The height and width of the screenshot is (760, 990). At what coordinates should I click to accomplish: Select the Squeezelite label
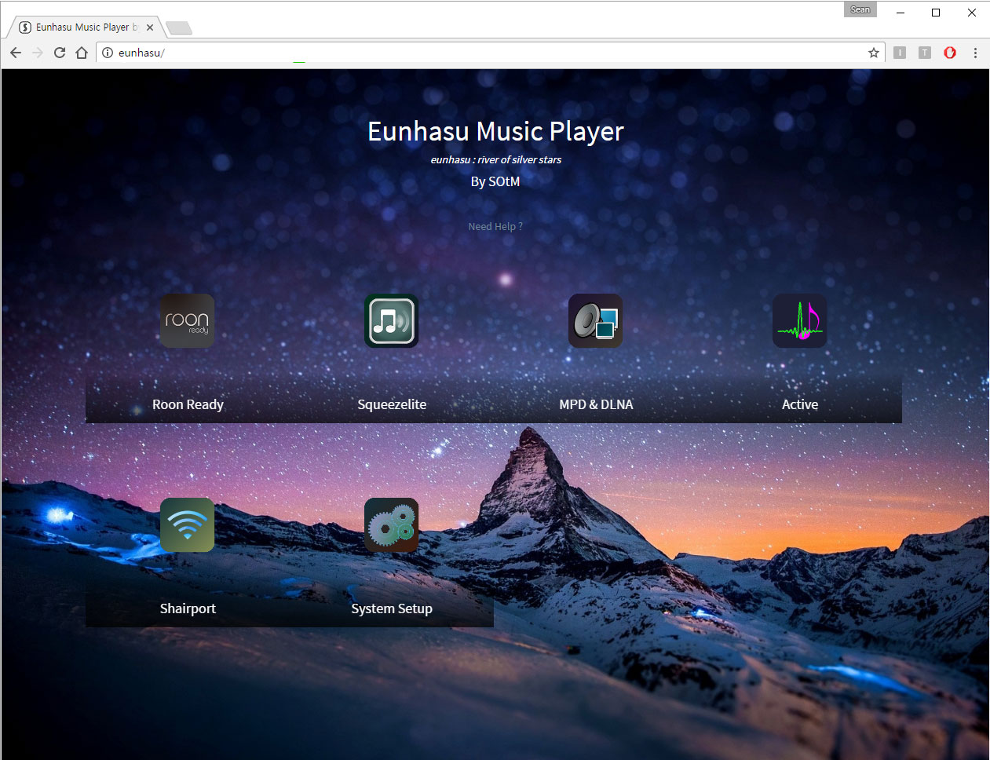(392, 405)
